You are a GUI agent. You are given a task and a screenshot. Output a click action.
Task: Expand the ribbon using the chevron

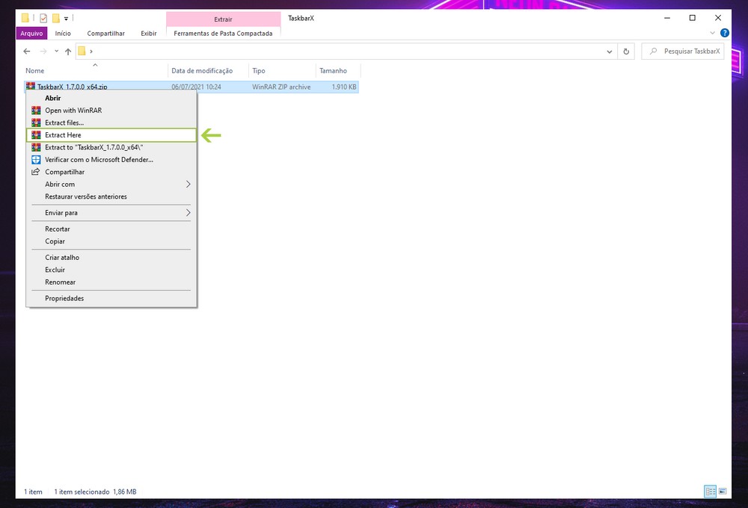click(x=712, y=33)
